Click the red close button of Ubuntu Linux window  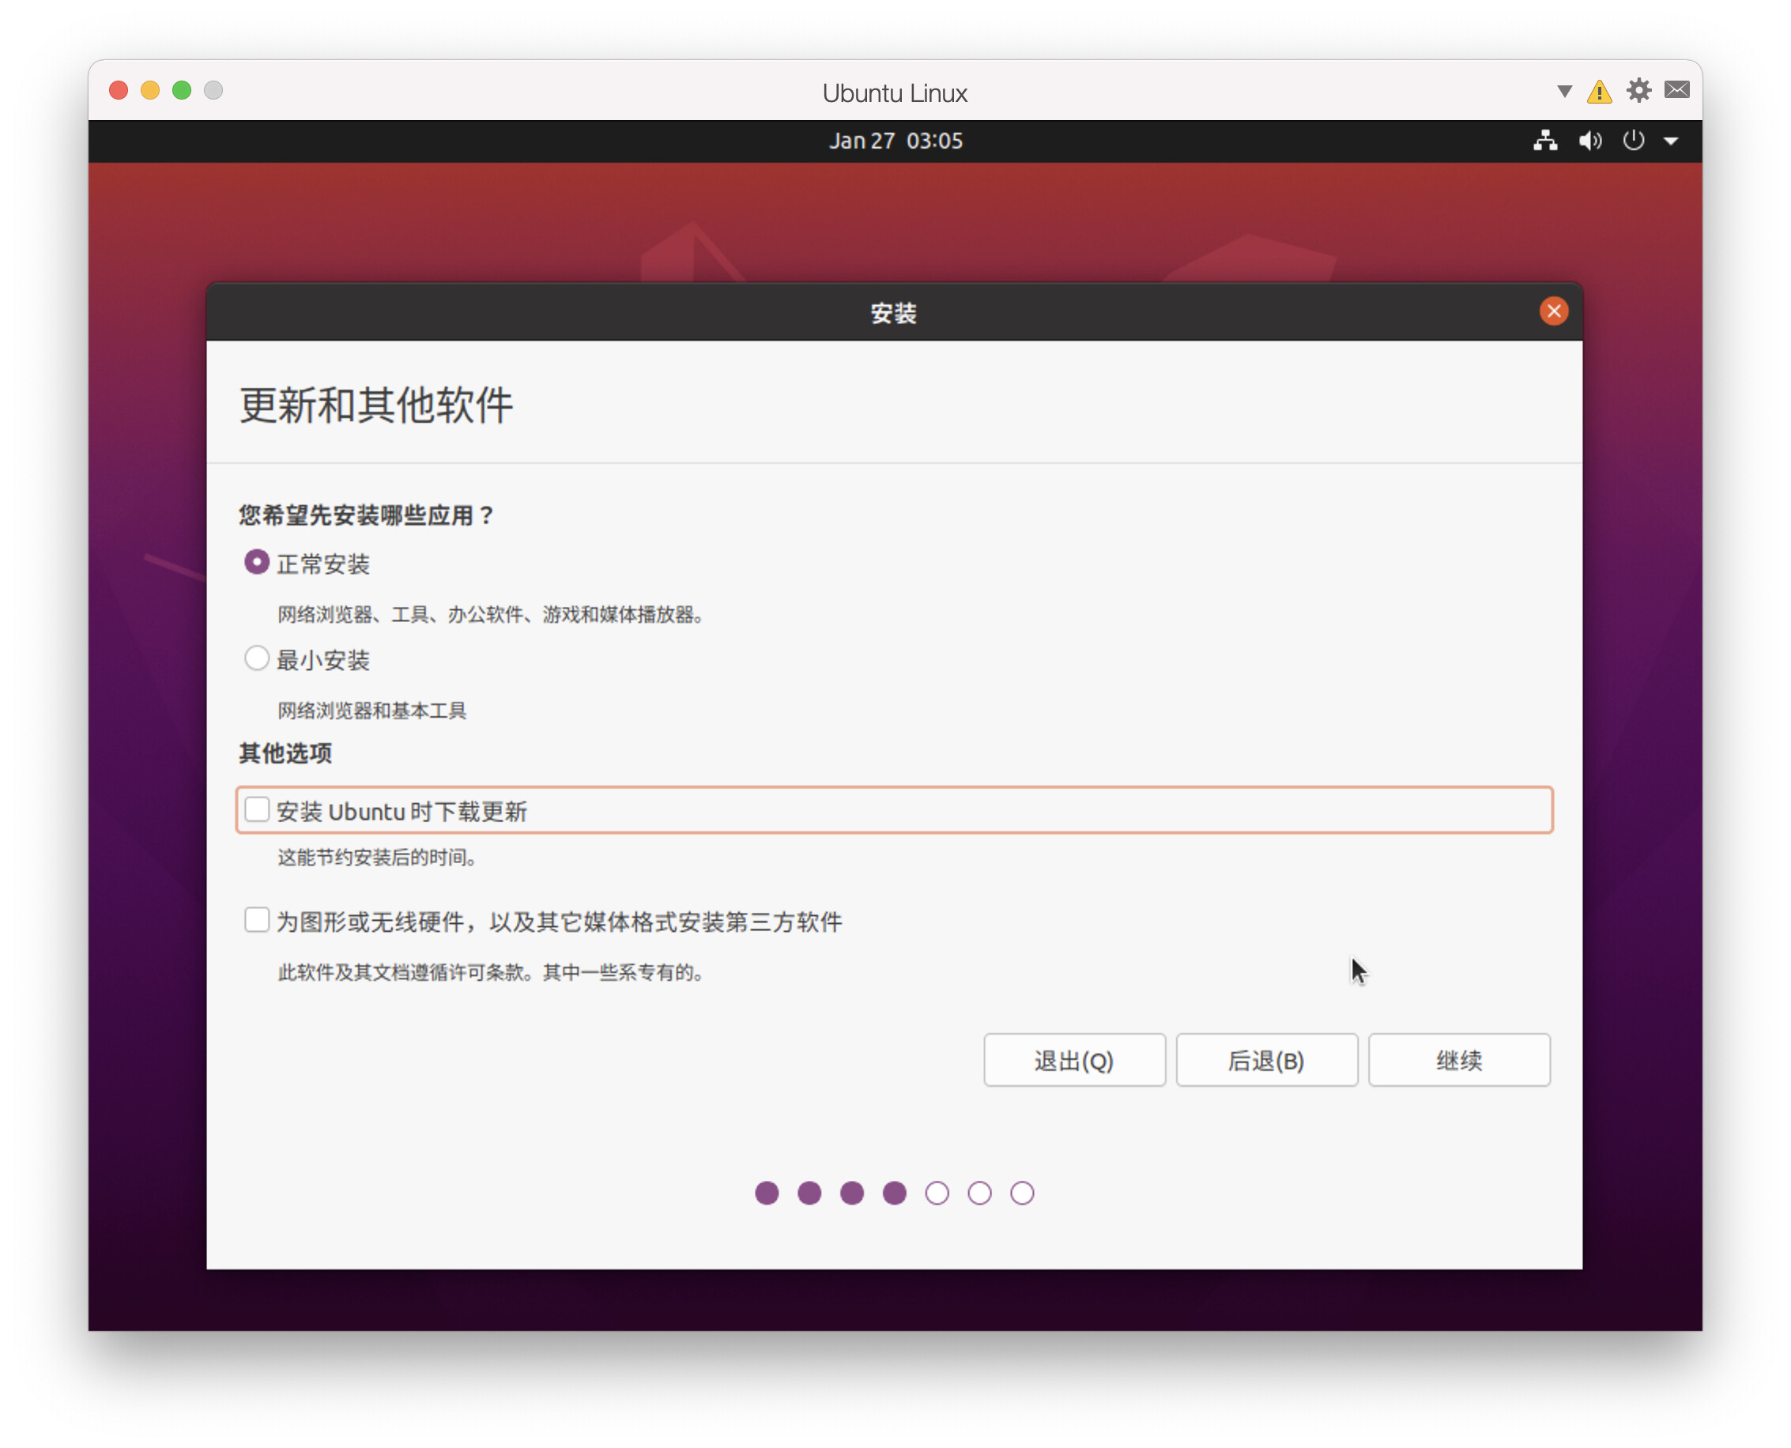[x=119, y=90]
